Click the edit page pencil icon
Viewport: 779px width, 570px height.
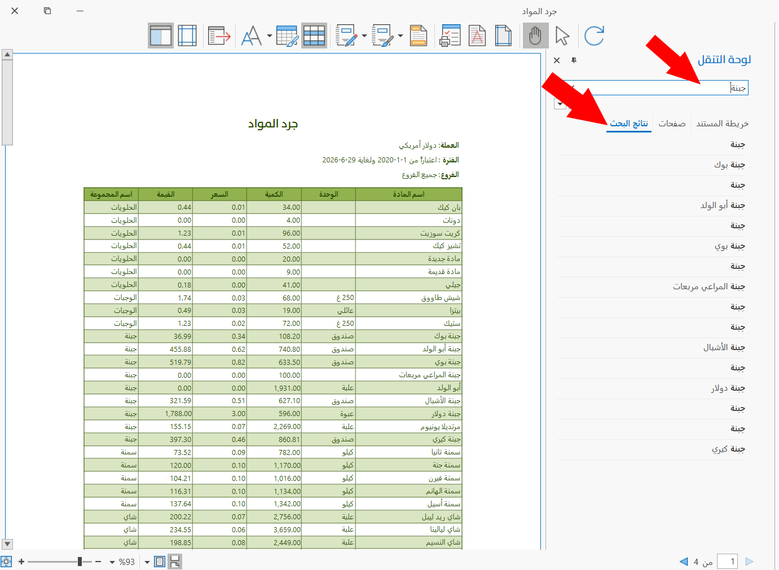(347, 36)
